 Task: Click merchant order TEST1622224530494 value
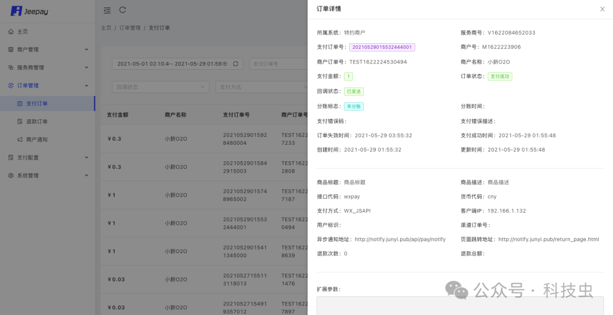(x=378, y=62)
